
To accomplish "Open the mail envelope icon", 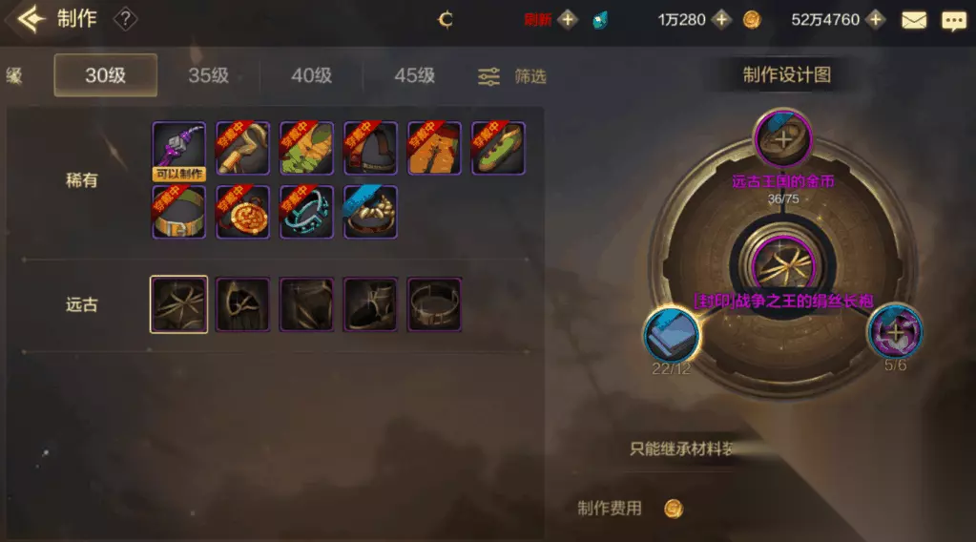I will (914, 21).
